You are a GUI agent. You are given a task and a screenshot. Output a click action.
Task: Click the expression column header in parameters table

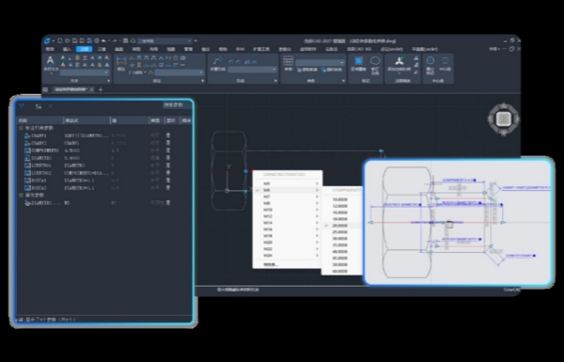click(x=86, y=120)
